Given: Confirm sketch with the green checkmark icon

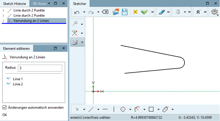Looking at the screenshot, I should click(x=144, y=12).
